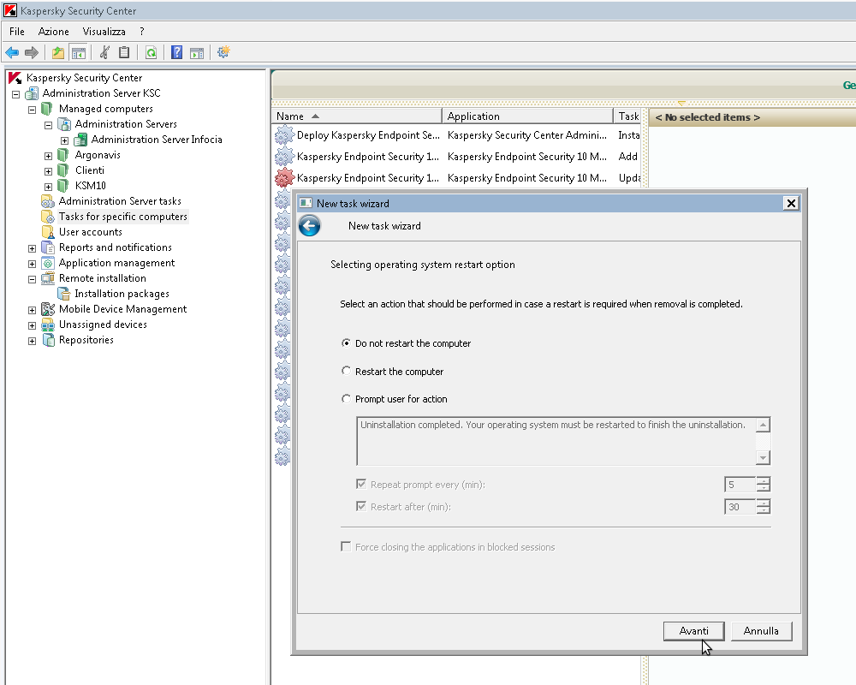Click the Paste clipboard icon in the toolbar
The width and height of the screenshot is (856, 685).
[x=124, y=52]
